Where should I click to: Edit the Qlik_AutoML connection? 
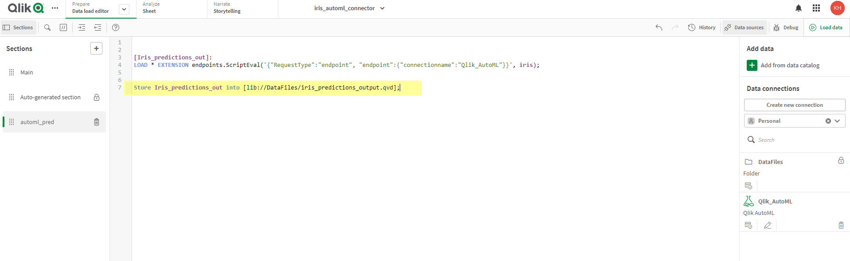click(768, 225)
